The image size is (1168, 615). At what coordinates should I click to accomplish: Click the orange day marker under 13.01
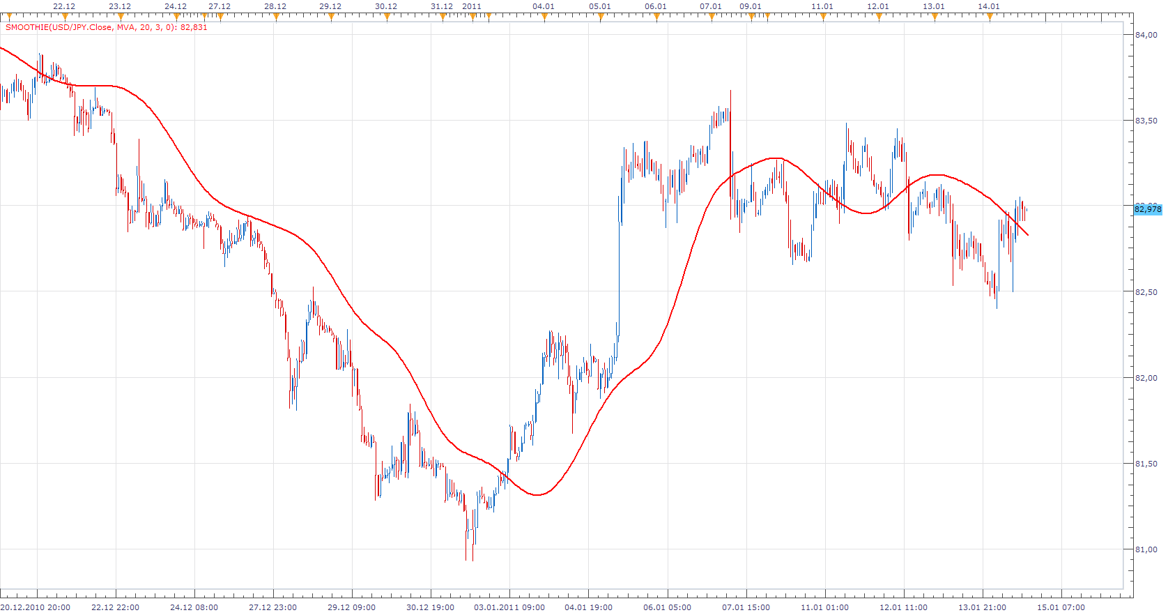934,17
